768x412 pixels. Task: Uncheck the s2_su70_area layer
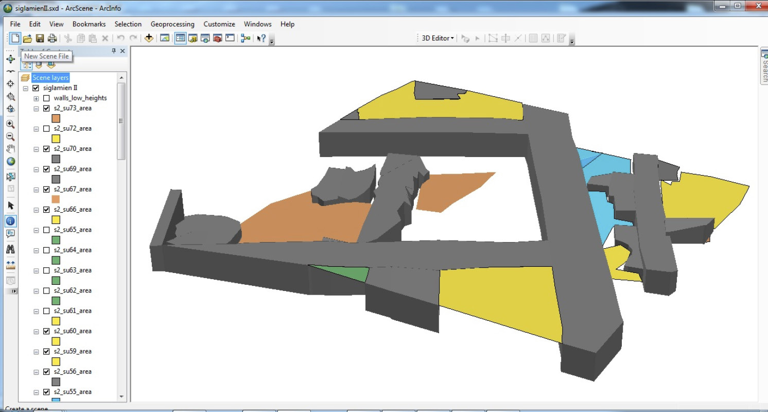pos(46,149)
